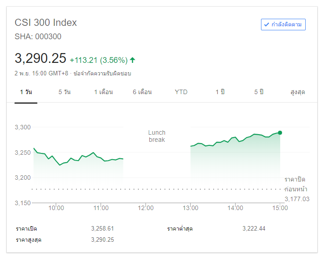The height and width of the screenshot is (260, 324).
Task: Click the checkmark icon in the following button
Action: (267, 25)
